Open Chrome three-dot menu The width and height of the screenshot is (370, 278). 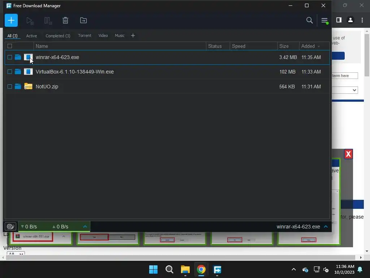pos(362,20)
